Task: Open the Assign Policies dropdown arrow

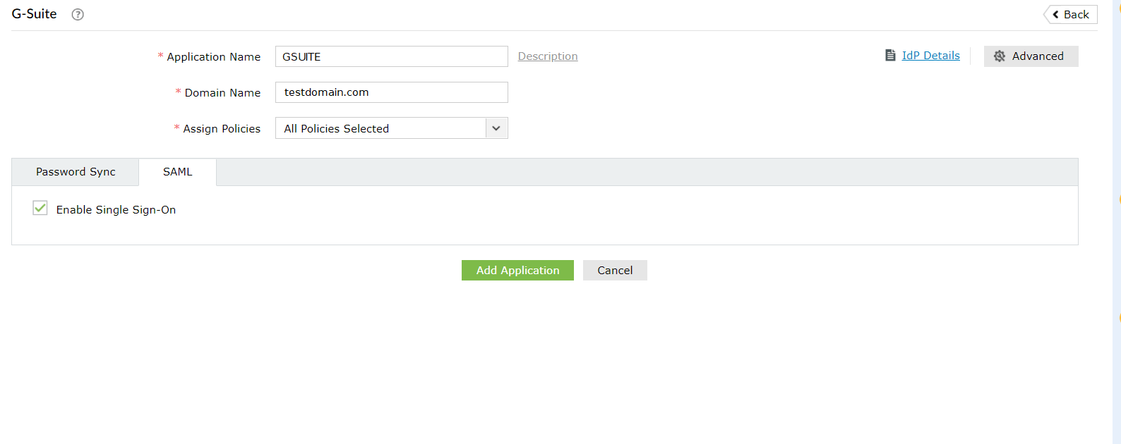Action: tap(496, 128)
